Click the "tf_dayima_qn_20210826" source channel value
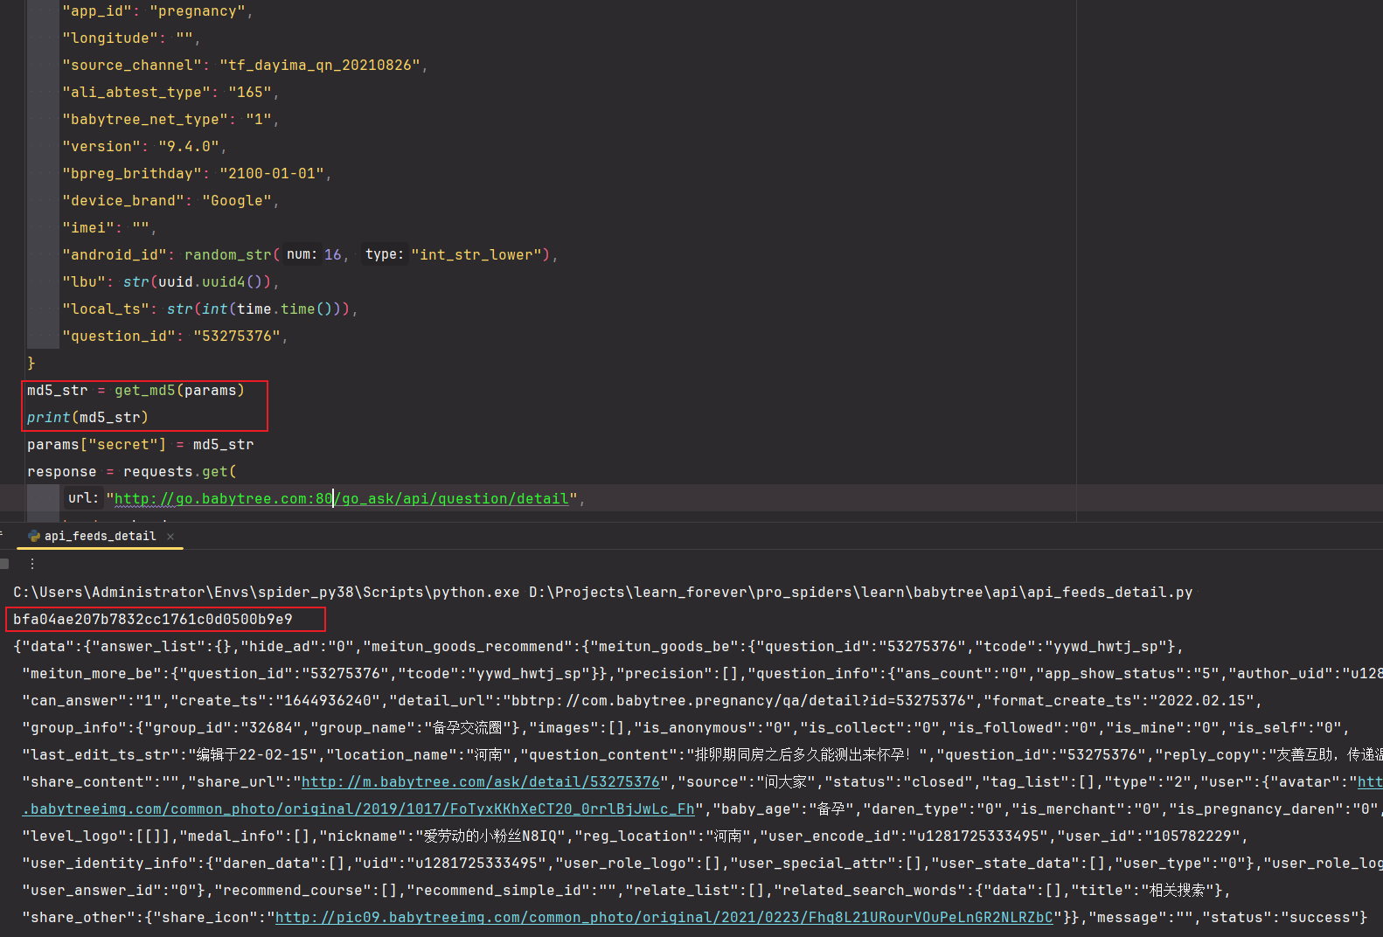Viewport: 1383px width, 937px height. 320,66
